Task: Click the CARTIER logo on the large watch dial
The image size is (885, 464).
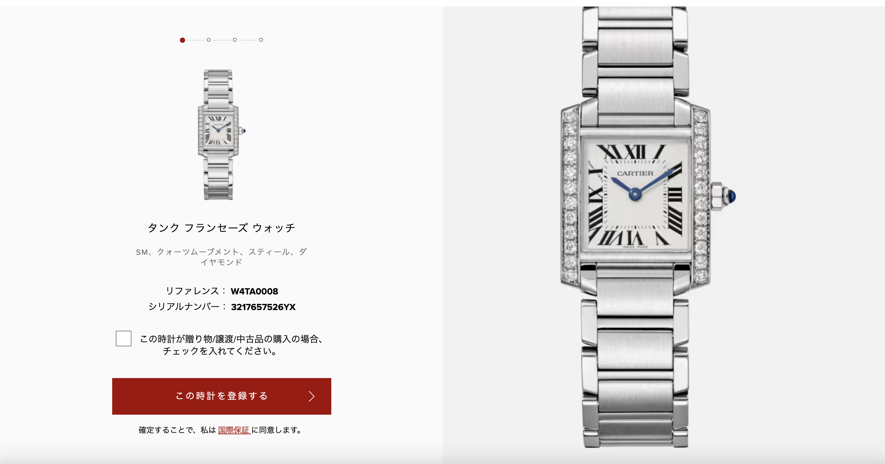Action: click(635, 174)
